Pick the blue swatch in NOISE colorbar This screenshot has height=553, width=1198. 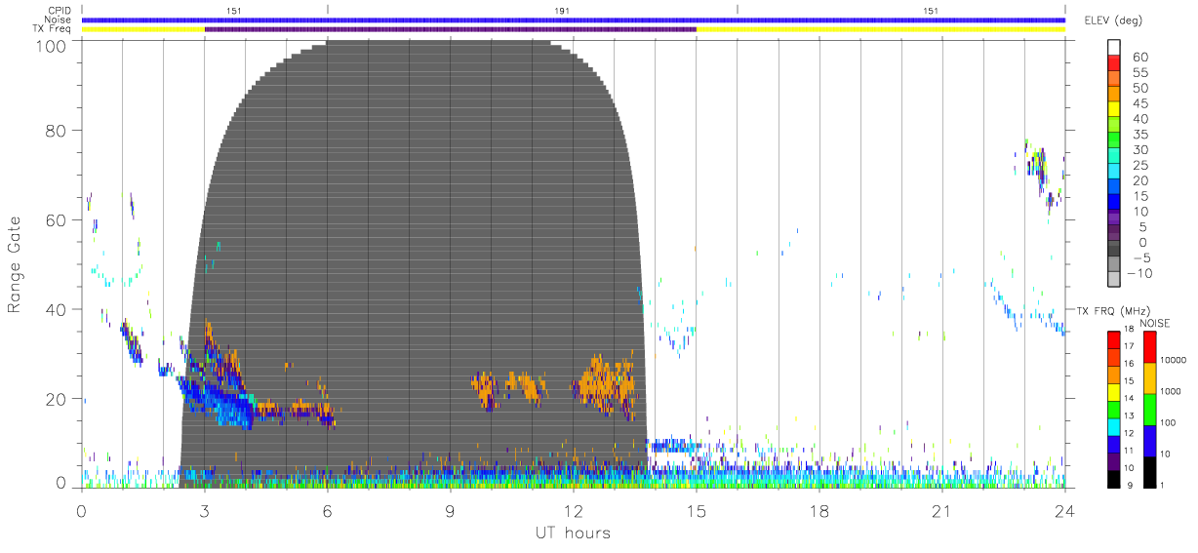pos(1150,440)
